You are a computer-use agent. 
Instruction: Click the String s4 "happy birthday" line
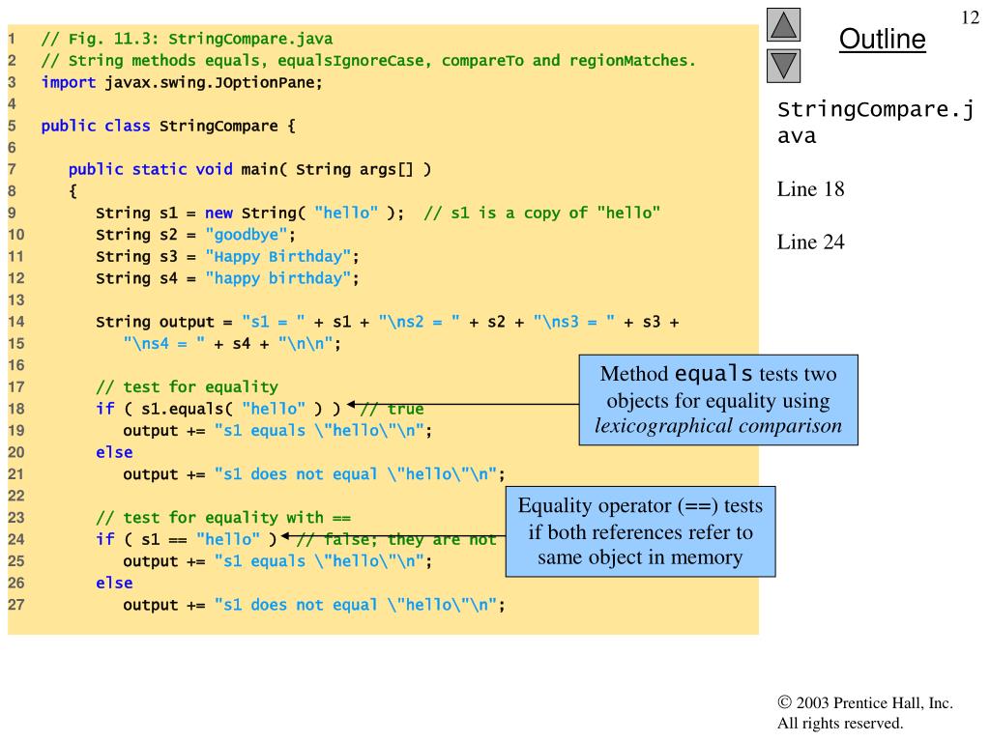pyautogui.click(x=227, y=278)
